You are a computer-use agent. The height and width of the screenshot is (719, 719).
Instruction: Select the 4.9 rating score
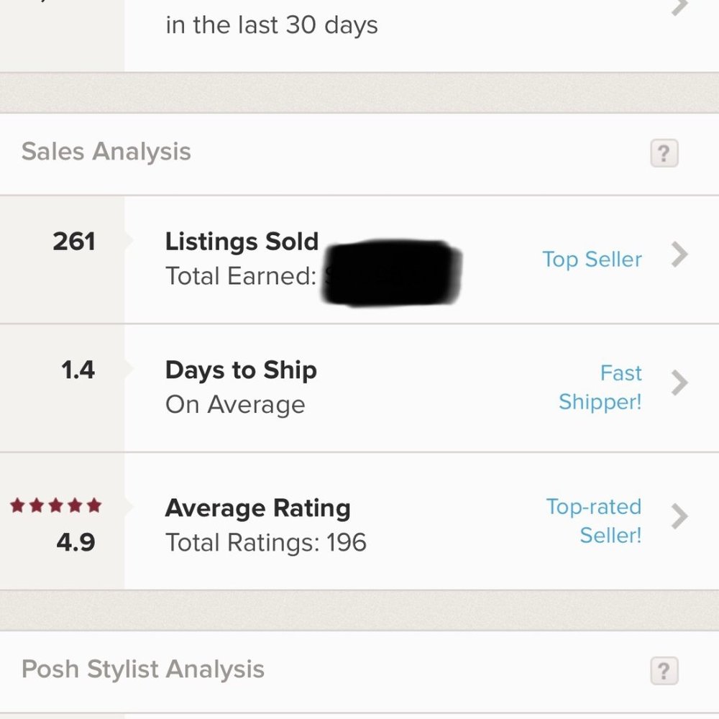click(75, 541)
